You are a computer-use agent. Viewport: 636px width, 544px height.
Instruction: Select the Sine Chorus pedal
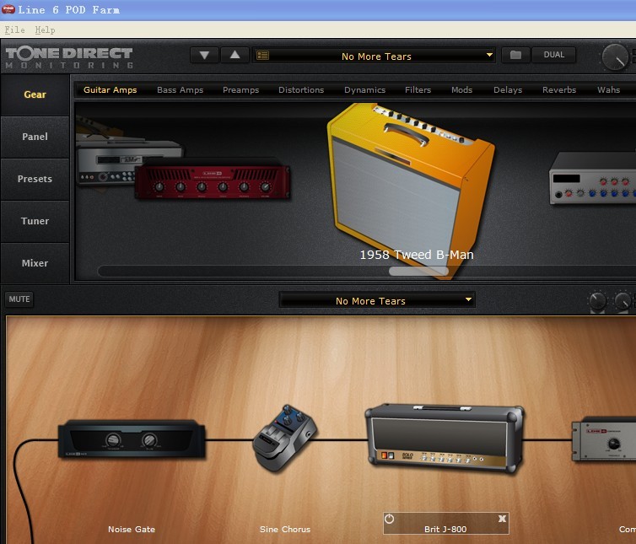tap(284, 438)
